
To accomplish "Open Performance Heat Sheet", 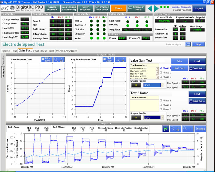I will [102, 8].
